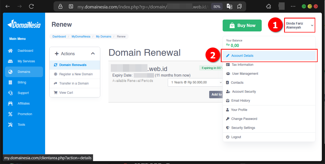Click Register a New Domain
The width and height of the screenshot is (325, 164).
click(x=75, y=74)
